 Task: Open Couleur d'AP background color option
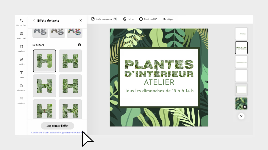pos(148,19)
